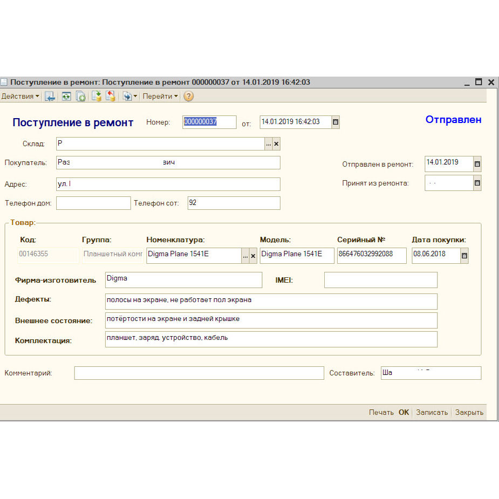Open calendar for the document date
The width and height of the screenshot is (499, 499).
point(336,122)
